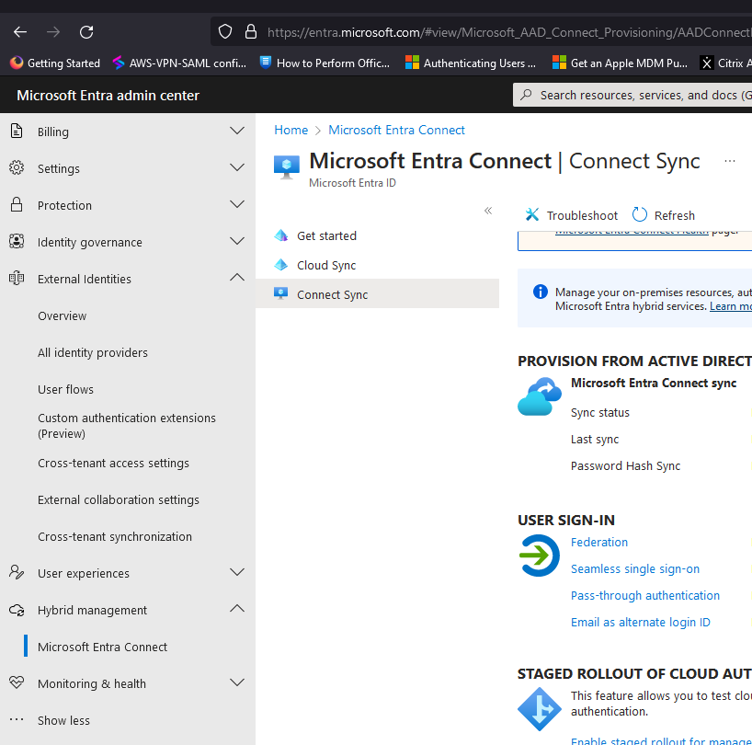752x745 pixels.
Task: Click Home in the breadcrumb
Action: tap(291, 130)
